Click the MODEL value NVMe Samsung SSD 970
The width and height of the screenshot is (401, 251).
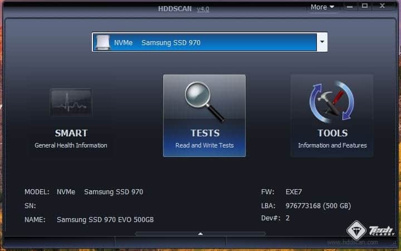point(100,192)
